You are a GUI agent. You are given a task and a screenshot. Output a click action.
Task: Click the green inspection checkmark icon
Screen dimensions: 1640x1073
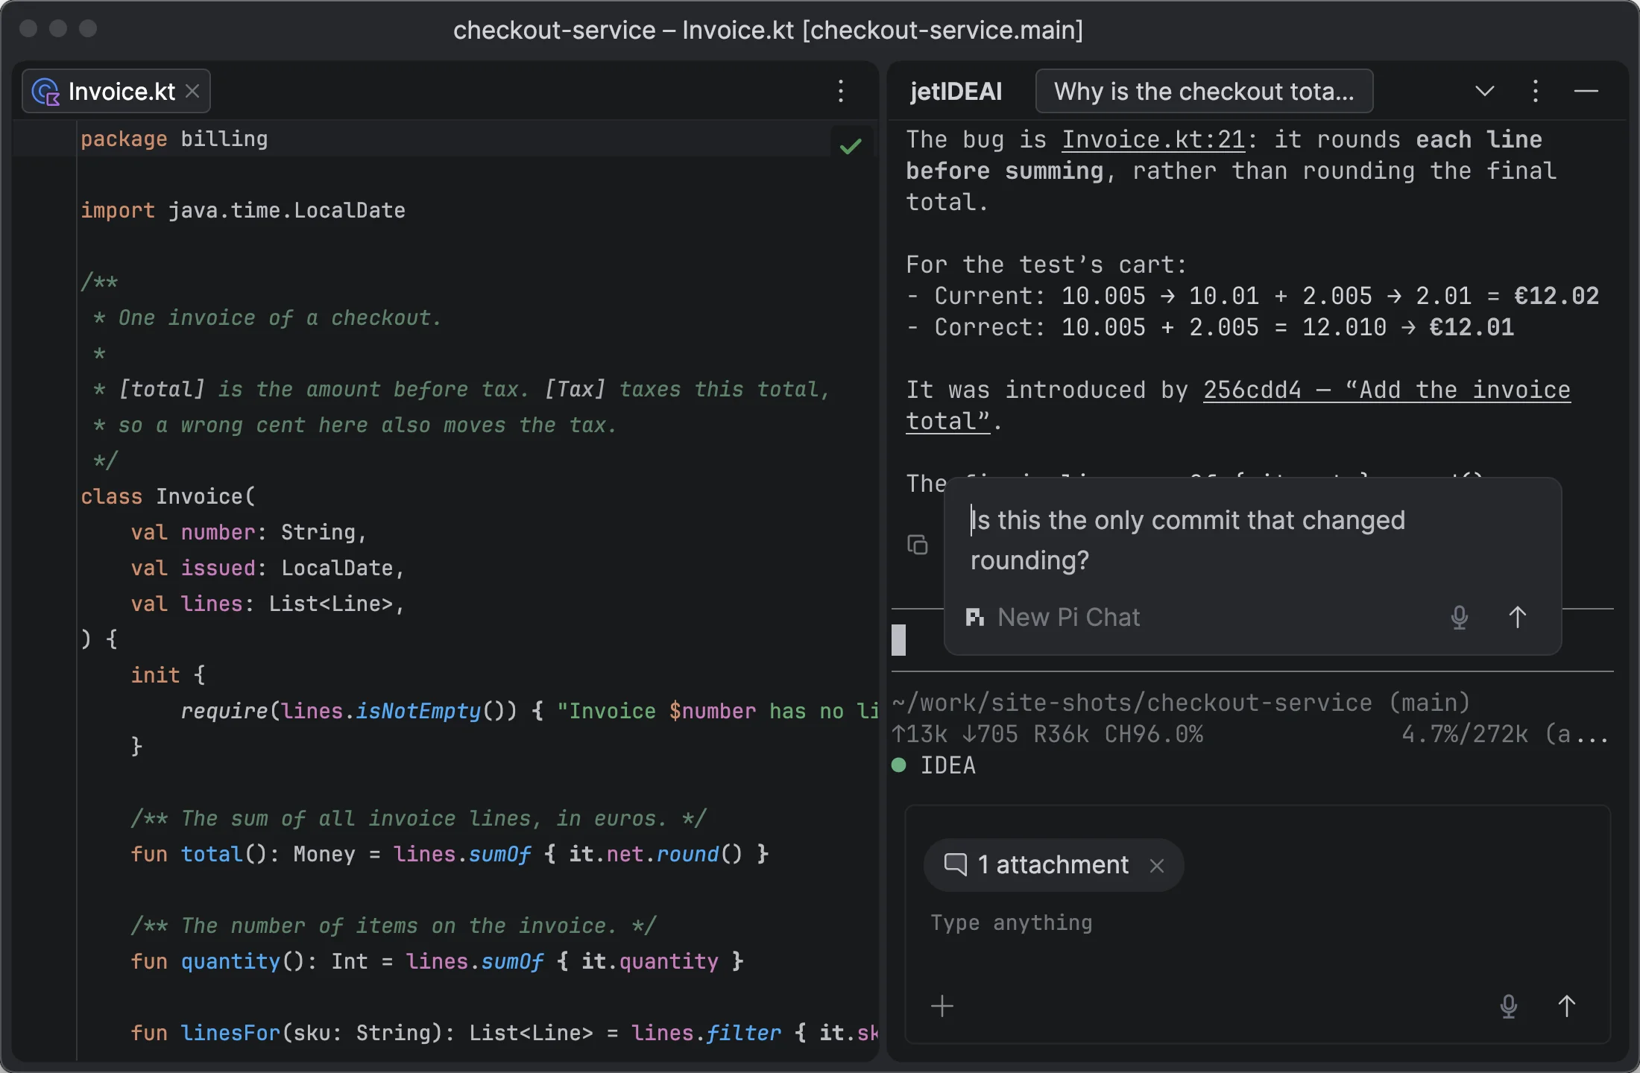tap(851, 146)
